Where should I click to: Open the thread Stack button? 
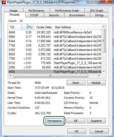[x=76, y=83]
